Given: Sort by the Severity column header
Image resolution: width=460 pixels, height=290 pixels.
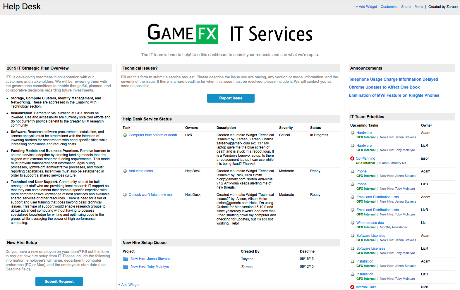Looking at the screenshot, I should tap(286, 128).
